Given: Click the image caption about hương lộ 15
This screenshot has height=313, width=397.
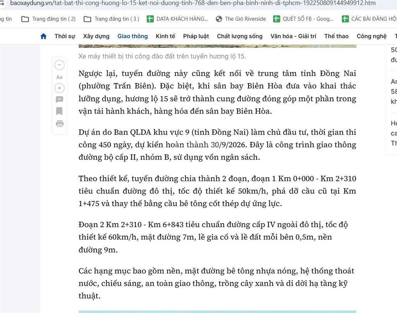Looking at the screenshot, I should point(162,56).
